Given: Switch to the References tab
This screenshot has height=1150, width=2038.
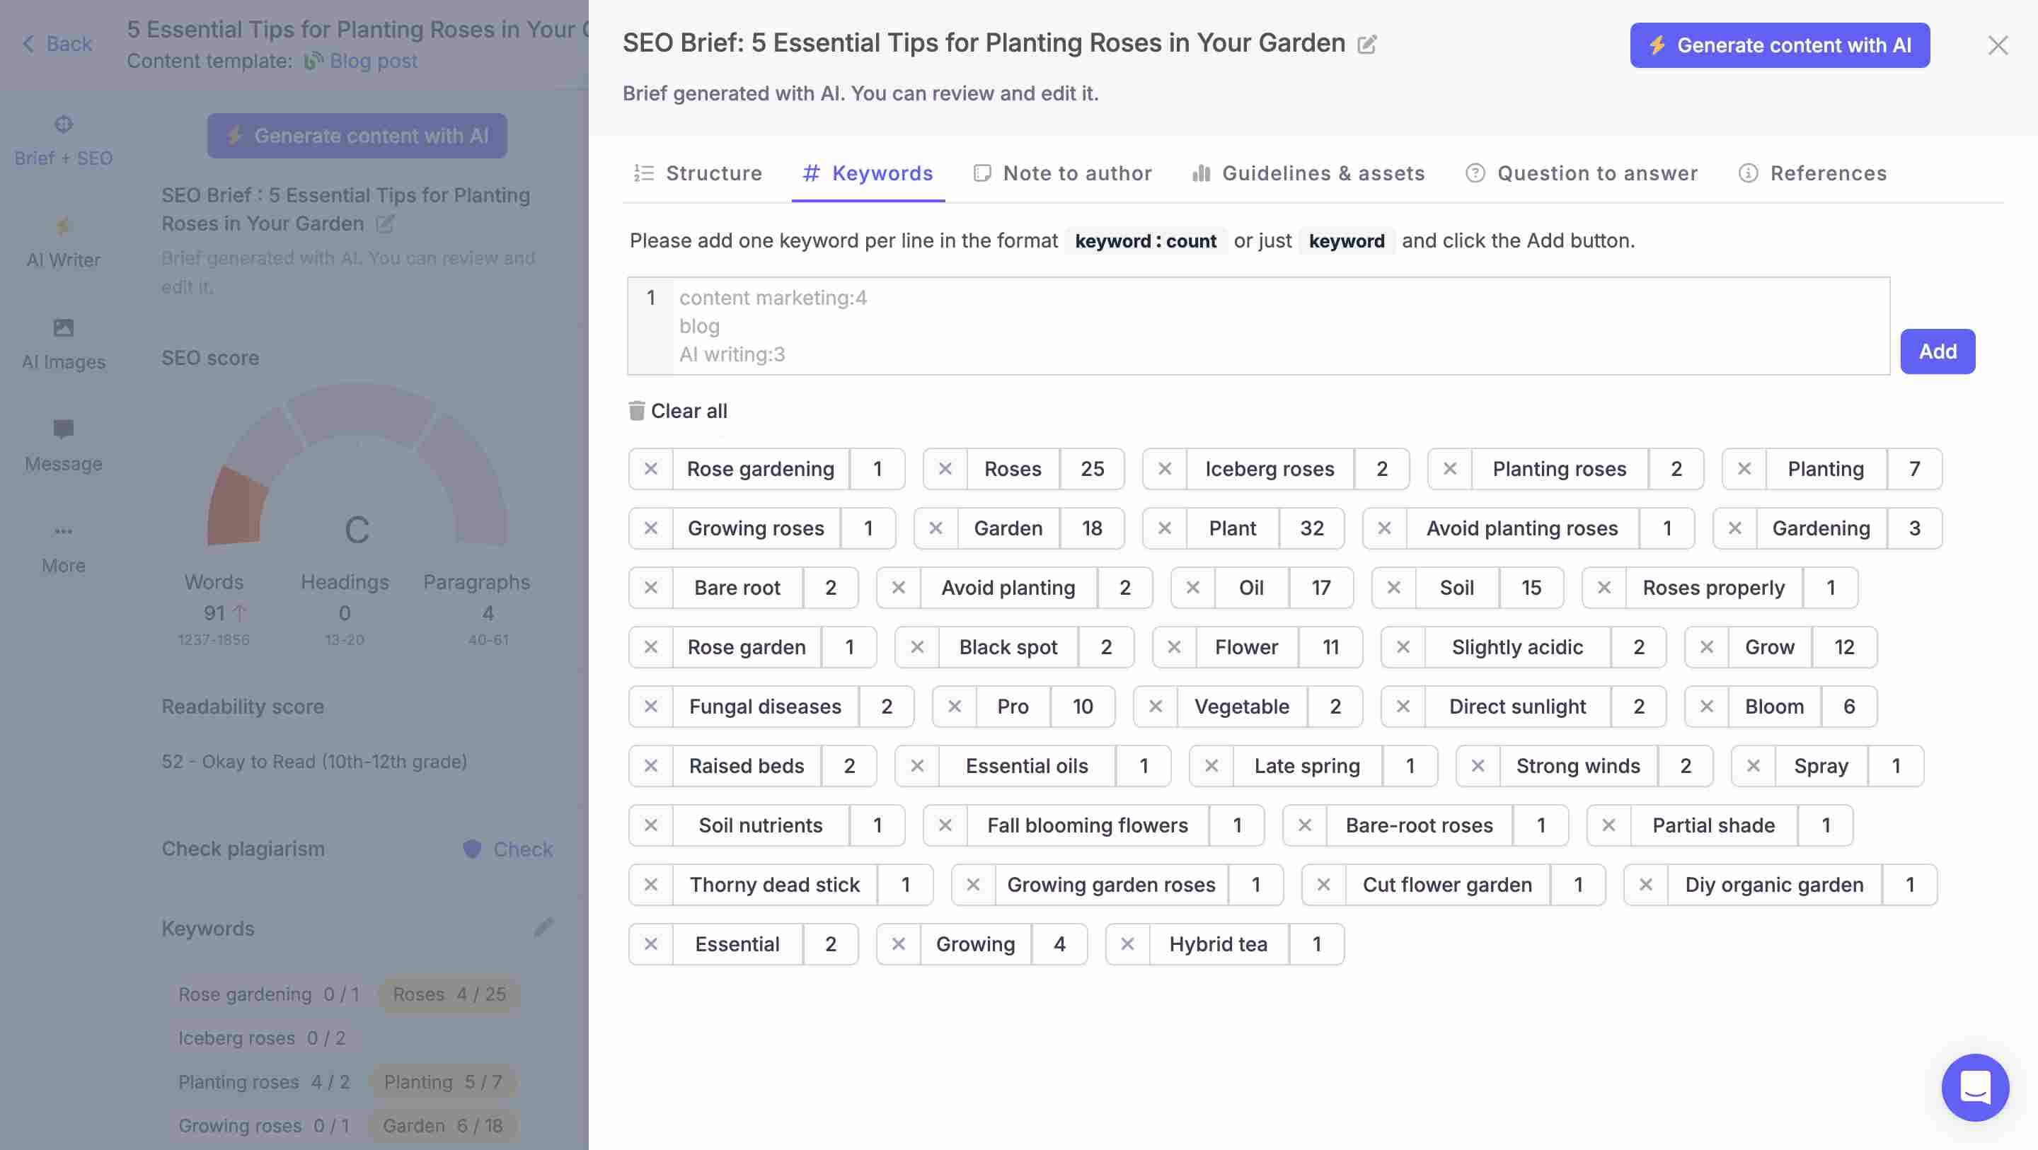Looking at the screenshot, I should [x=1812, y=173].
